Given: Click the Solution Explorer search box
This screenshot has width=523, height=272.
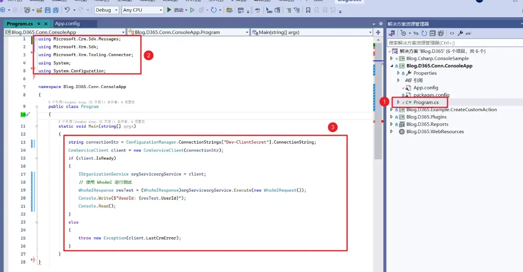Looking at the screenshot, I should (x=454, y=43).
